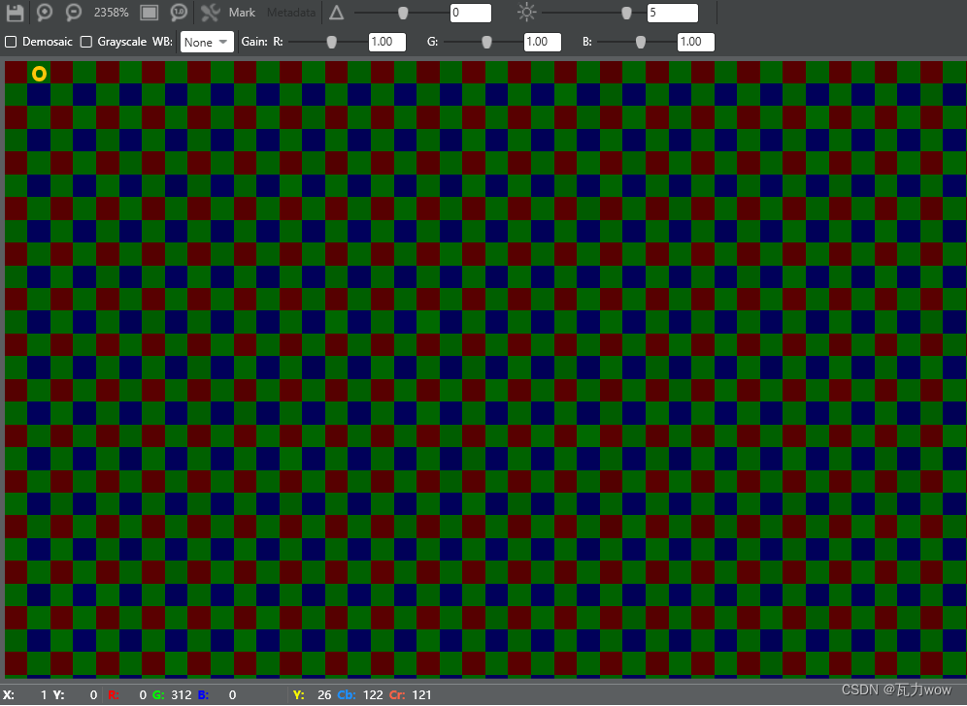Screen dimensions: 967x706
Task: Click the save floppy disk icon
Action: pos(15,13)
